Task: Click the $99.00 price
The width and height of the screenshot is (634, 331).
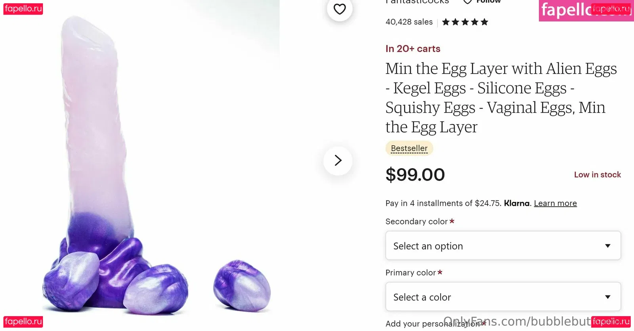Action: [415, 175]
